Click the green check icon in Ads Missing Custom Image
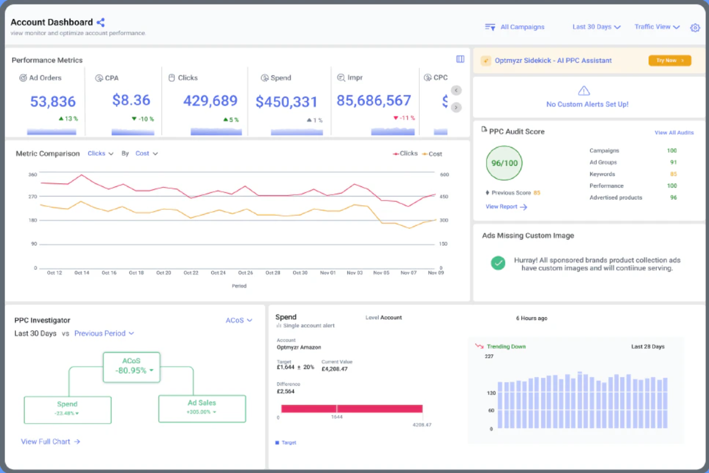 [x=498, y=263]
